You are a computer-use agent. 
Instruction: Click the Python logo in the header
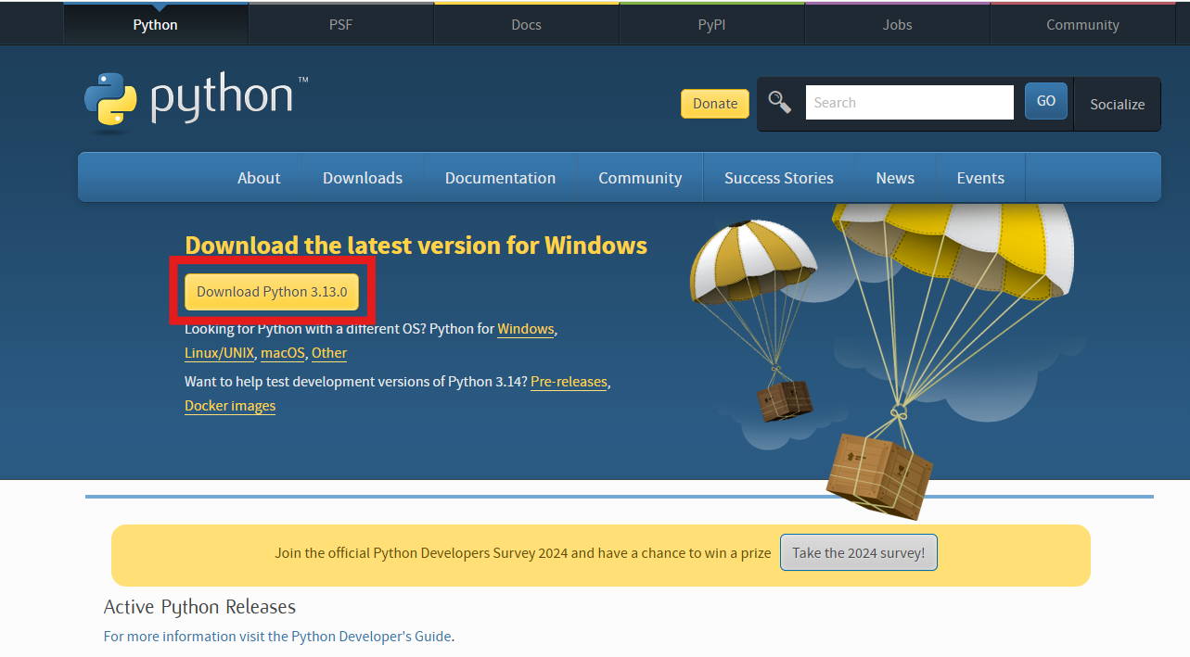click(196, 101)
